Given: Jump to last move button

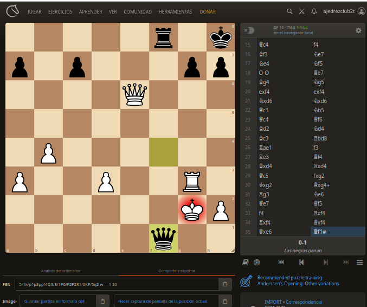Looking at the screenshot, I should [346, 263].
